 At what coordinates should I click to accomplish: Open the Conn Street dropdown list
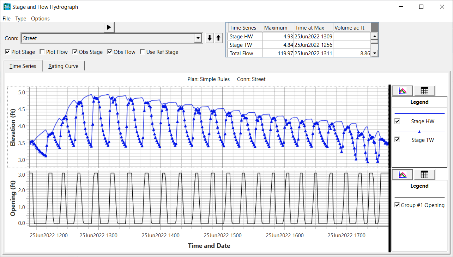[198, 38]
